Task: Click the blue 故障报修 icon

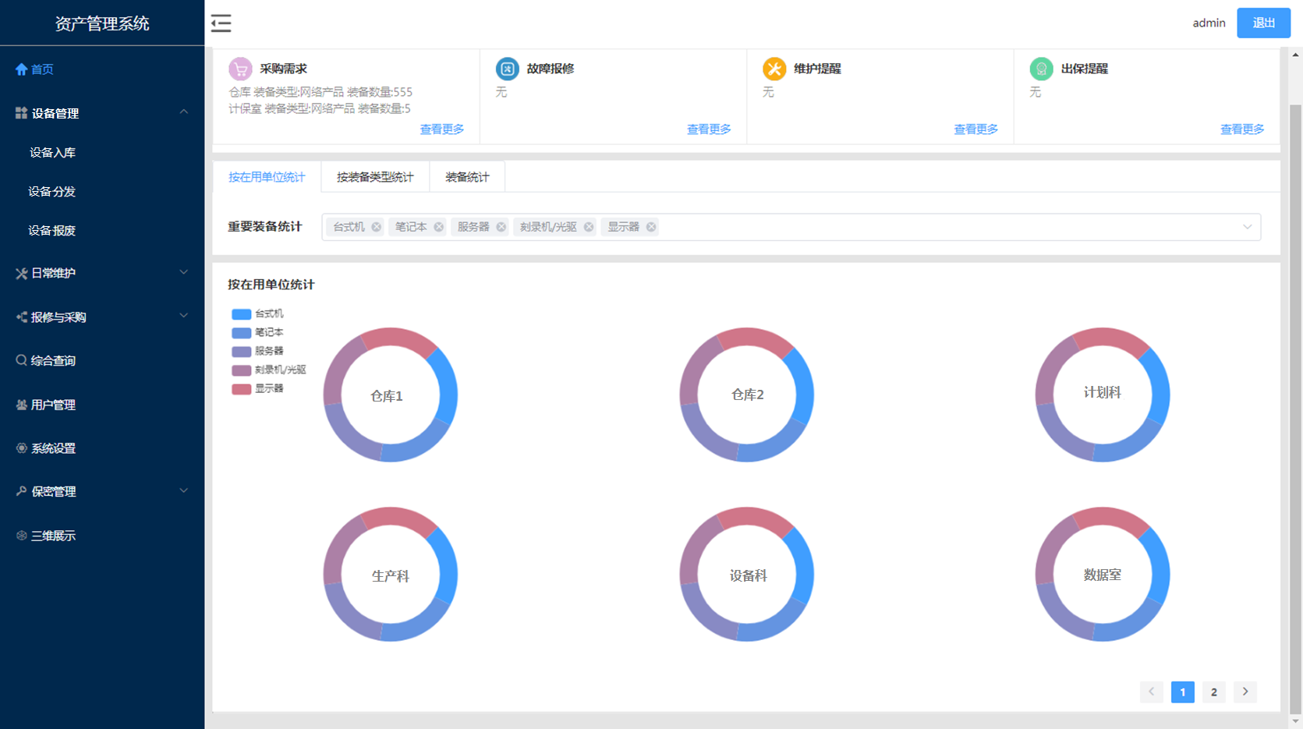Action: [507, 69]
